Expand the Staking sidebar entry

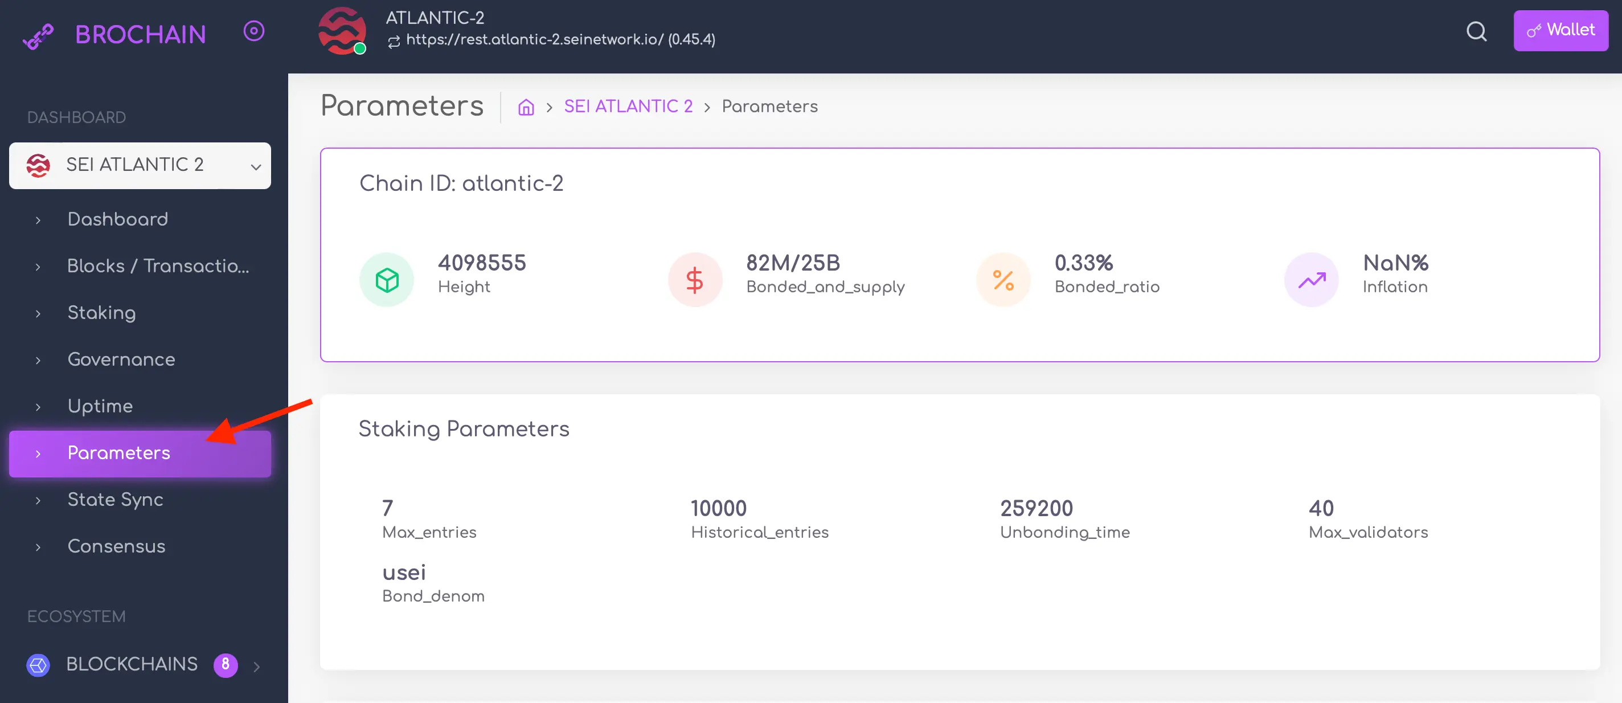[x=101, y=313]
